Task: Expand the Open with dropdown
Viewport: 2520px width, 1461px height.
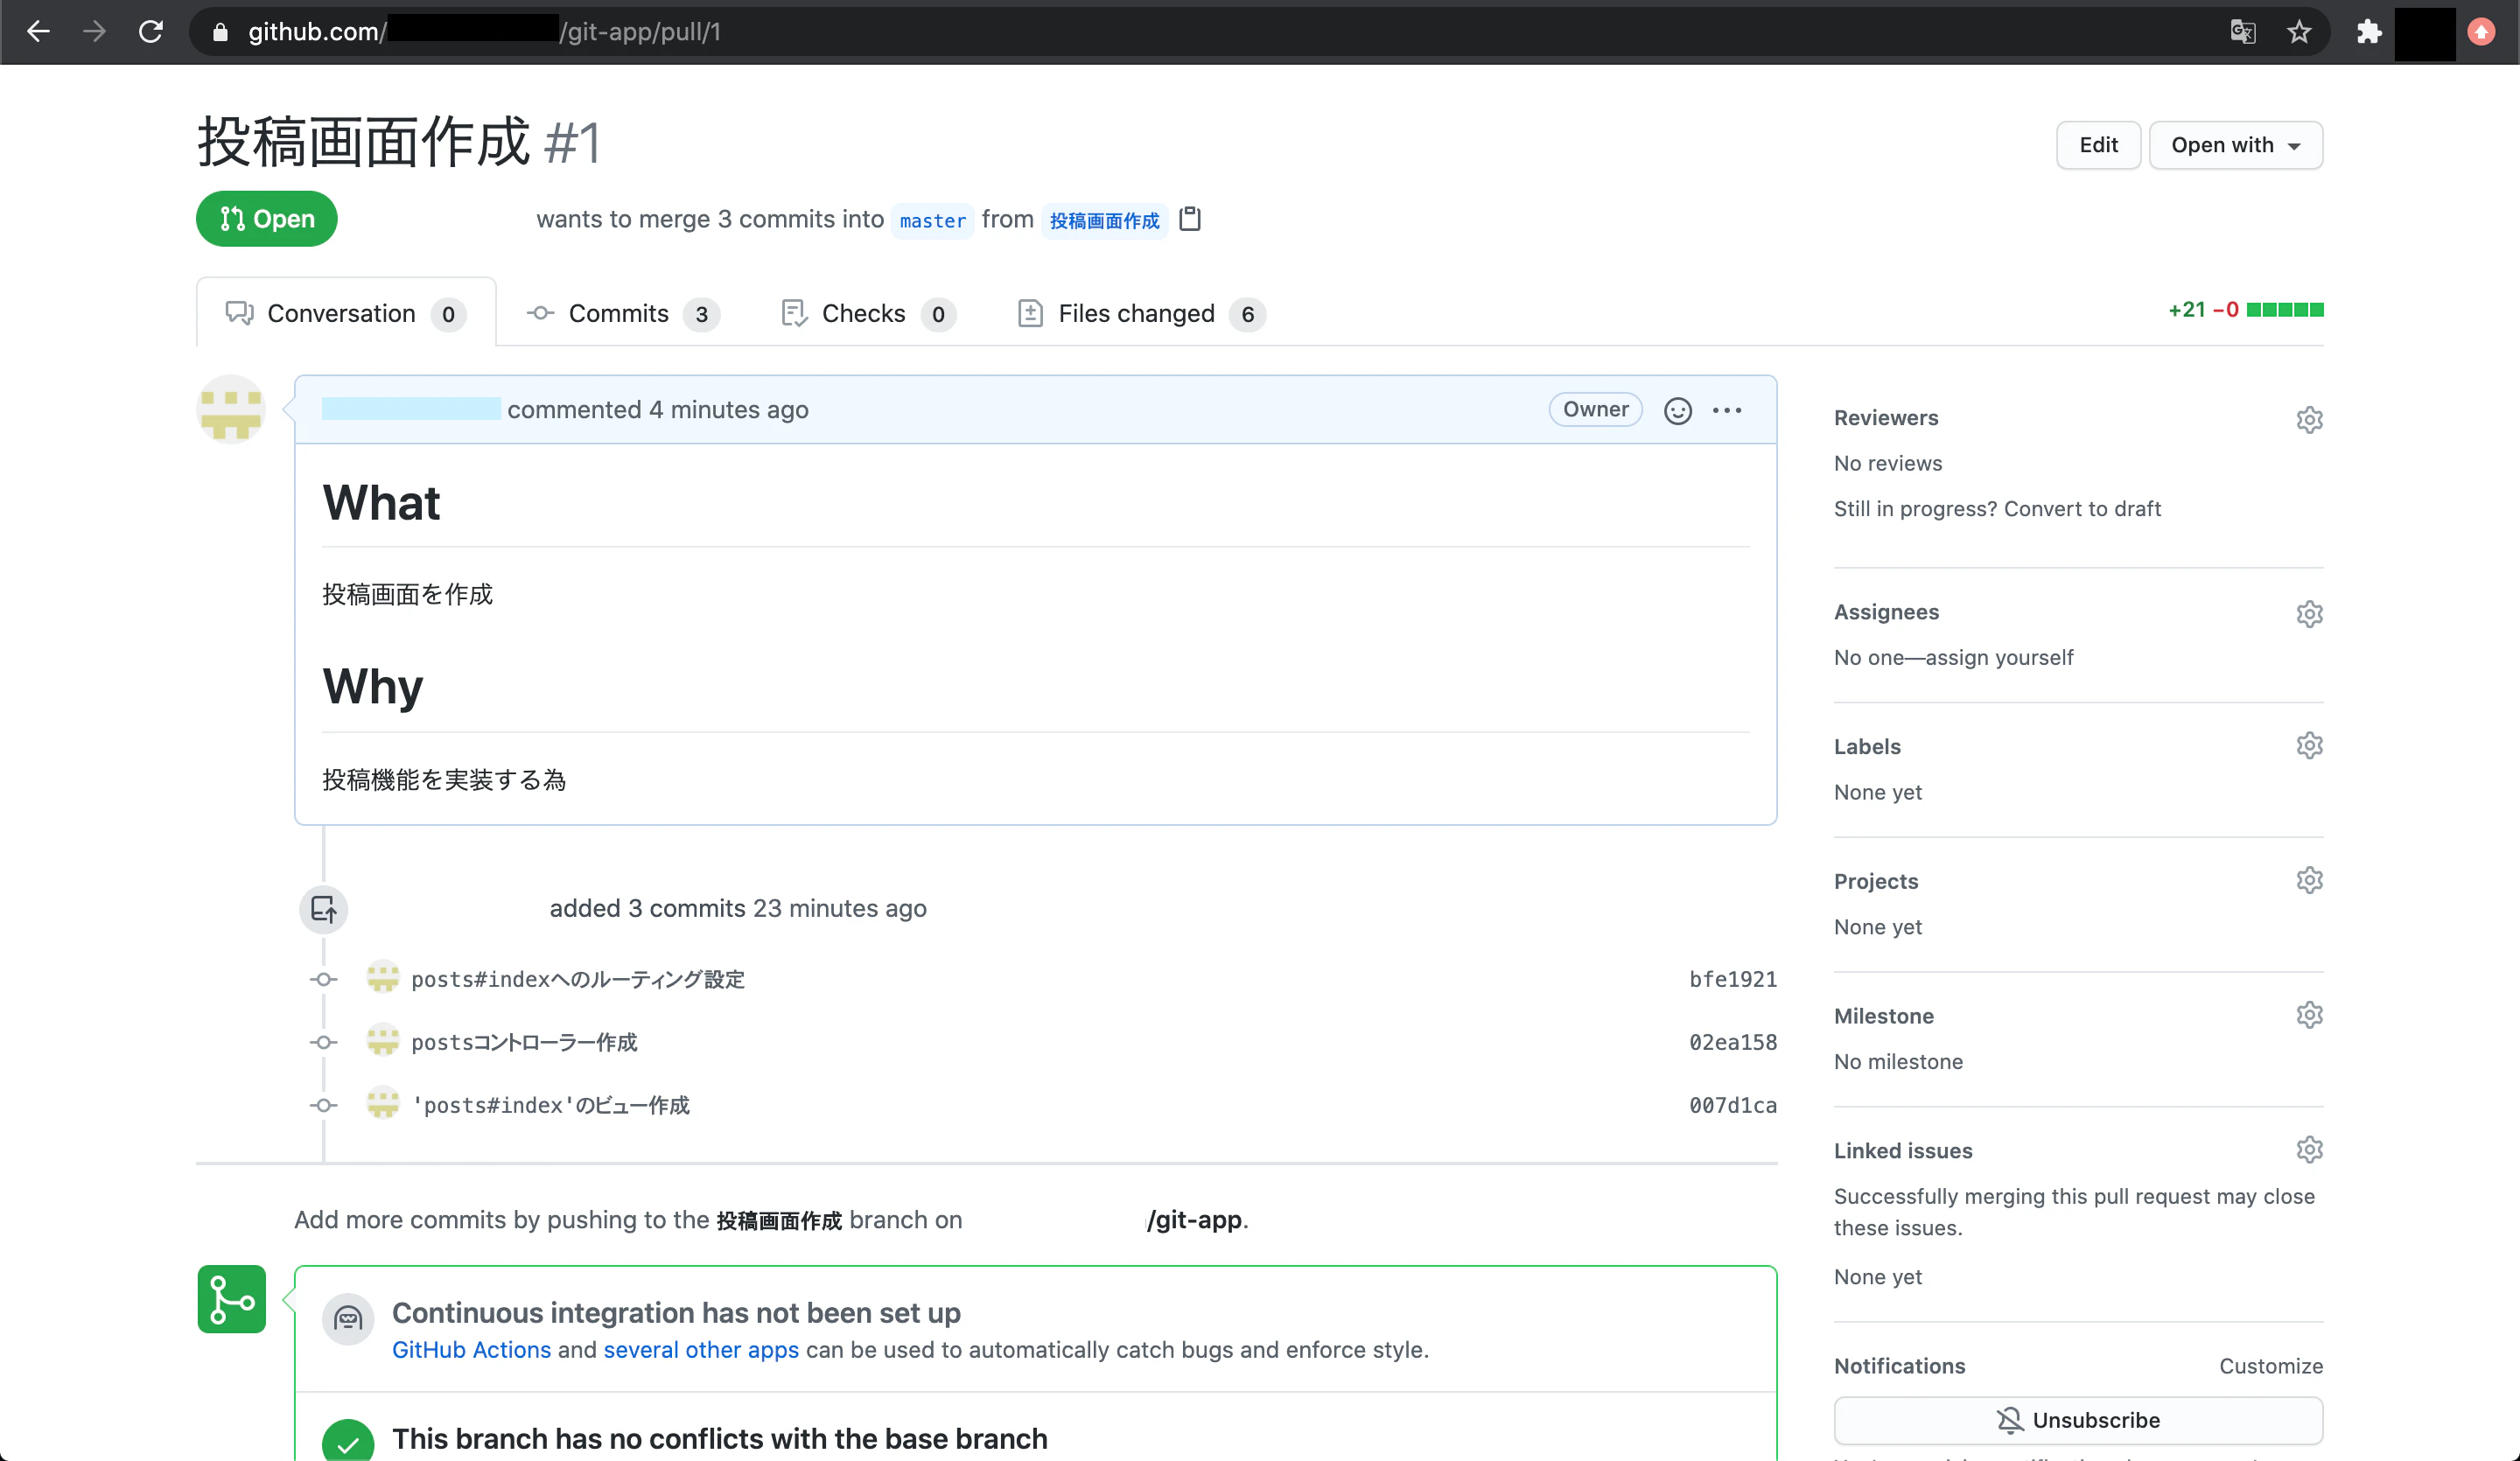Action: point(2235,145)
